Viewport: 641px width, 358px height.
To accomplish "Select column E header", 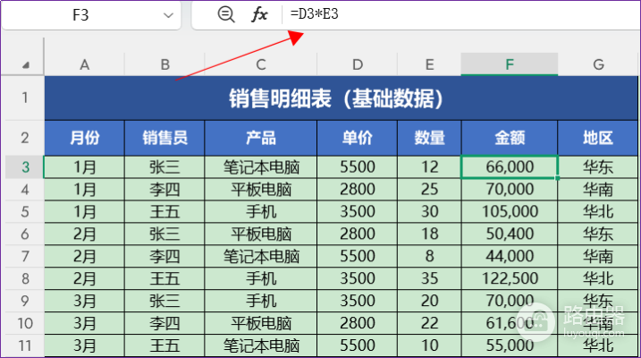I will (x=429, y=64).
